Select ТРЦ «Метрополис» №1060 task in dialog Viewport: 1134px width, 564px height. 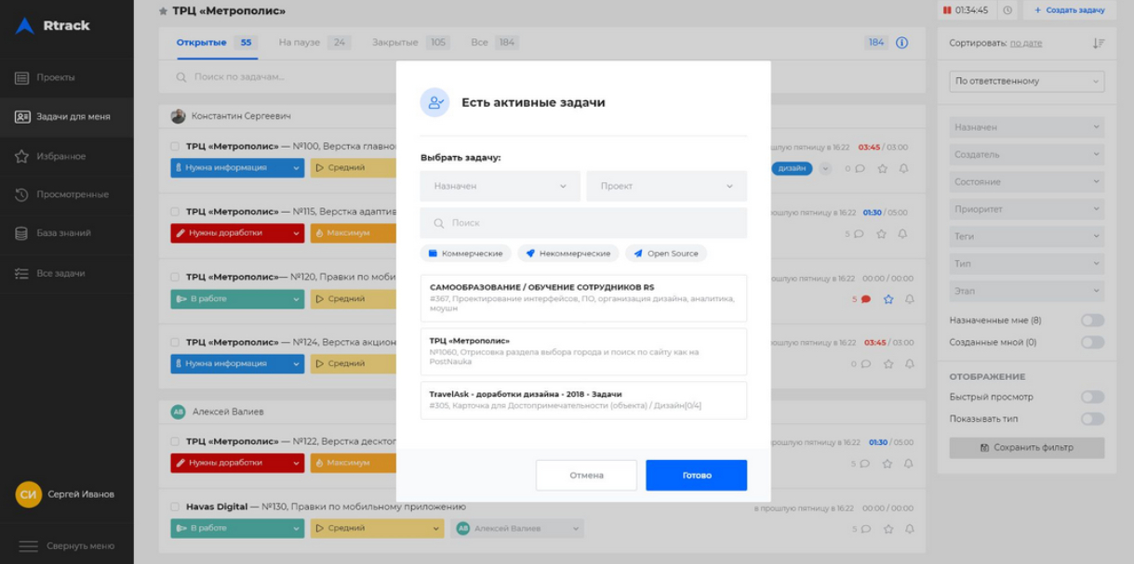583,351
